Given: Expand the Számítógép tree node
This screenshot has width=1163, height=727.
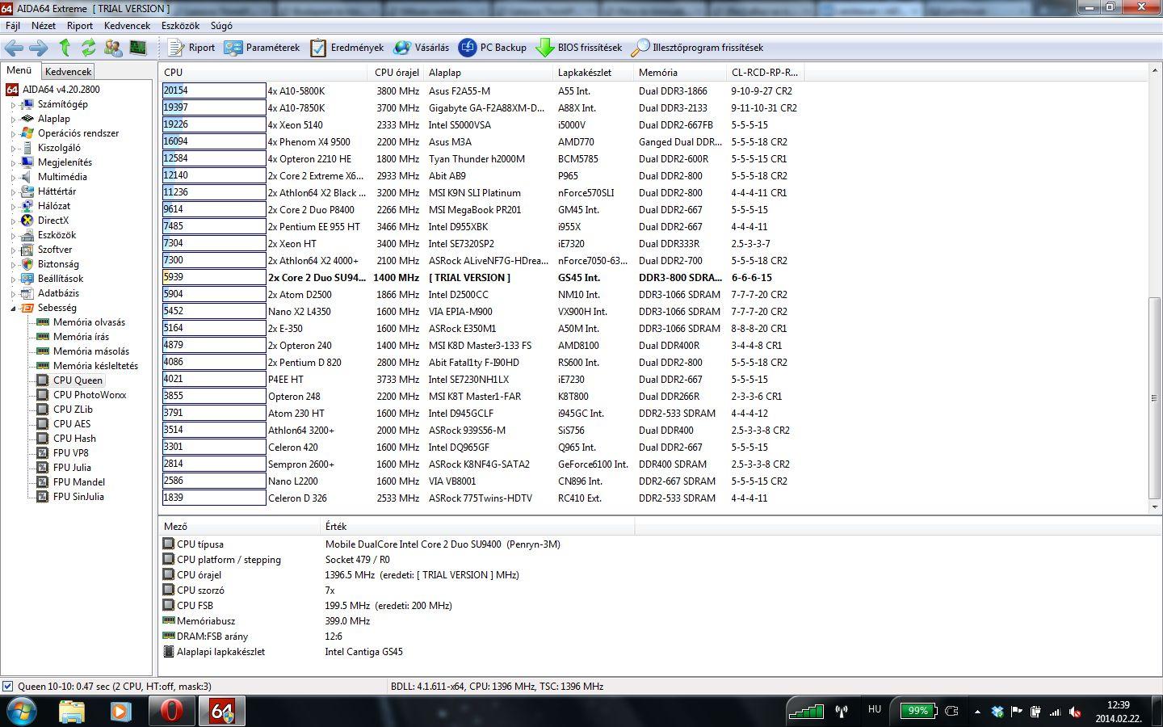Looking at the screenshot, I should point(13,105).
